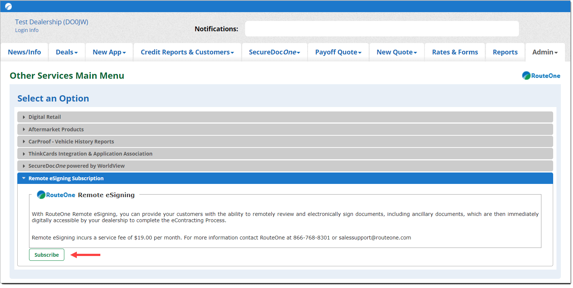Image resolution: width=573 pixels, height=288 pixels.
Task: Go to the Rates & Forms tab
Action: 455,52
